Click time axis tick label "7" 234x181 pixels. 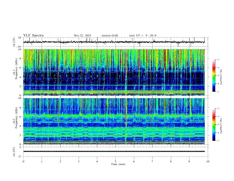point(152,161)
